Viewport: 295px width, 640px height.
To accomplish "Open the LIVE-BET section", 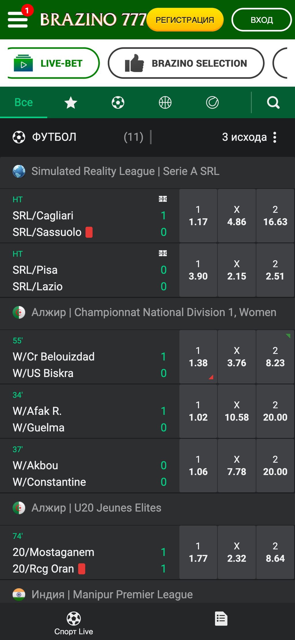I will 53,63.
